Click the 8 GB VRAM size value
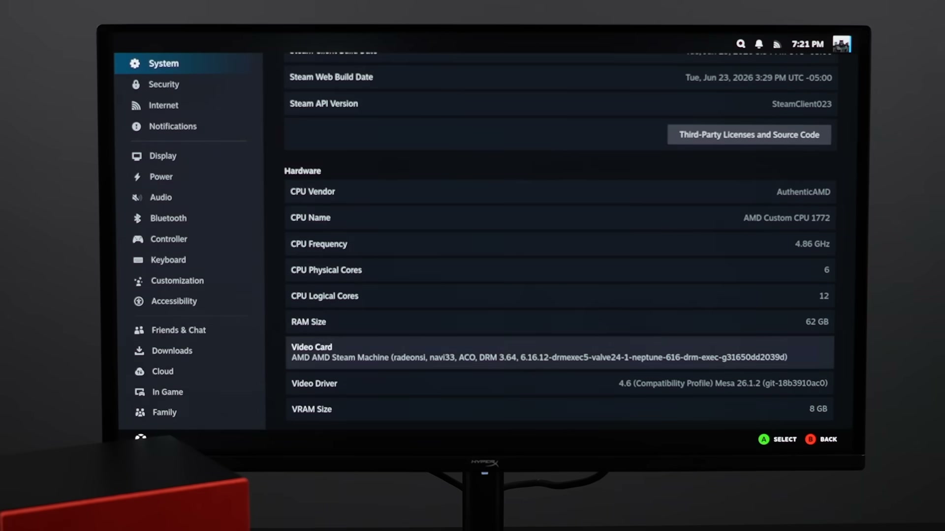 click(818, 409)
